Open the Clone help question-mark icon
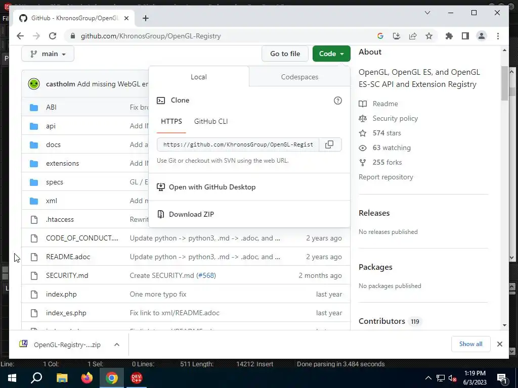The width and height of the screenshot is (518, 388). (x=337, y=101)
